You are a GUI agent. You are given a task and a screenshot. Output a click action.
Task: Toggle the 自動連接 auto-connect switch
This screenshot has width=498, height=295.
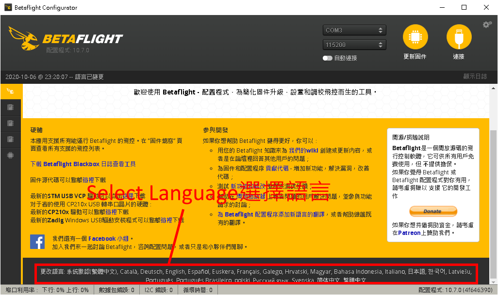(328, 58)
